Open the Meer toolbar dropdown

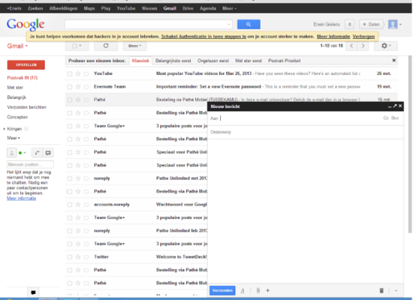pos(134,46)
